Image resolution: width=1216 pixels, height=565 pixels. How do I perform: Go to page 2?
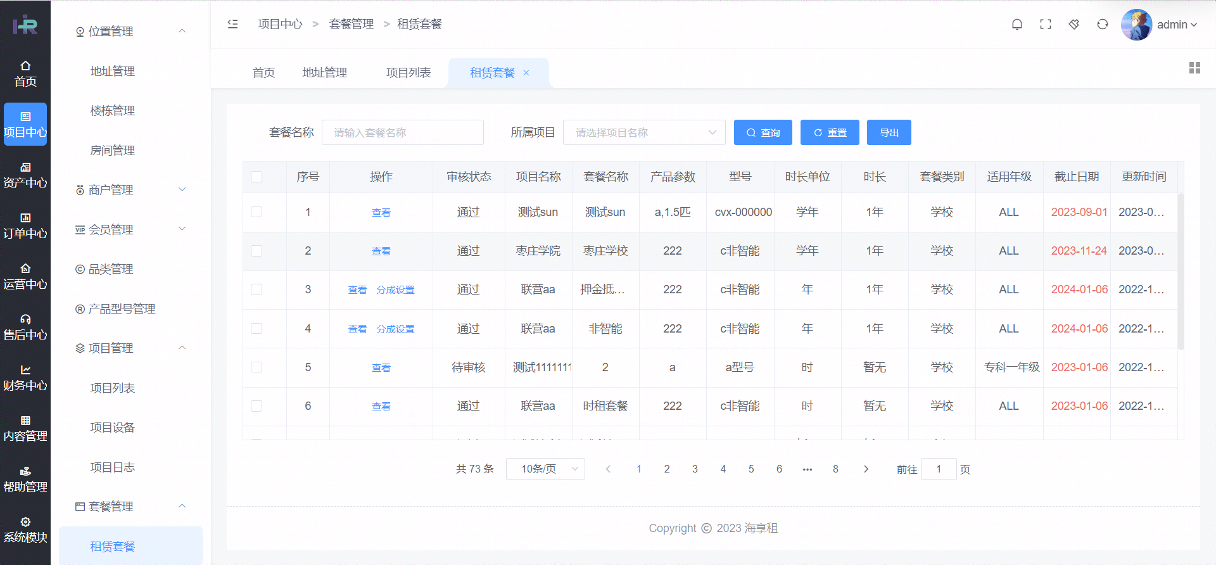pyautogui.click(x=667, y=469)
